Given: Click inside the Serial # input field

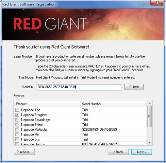Looking at the screenshot, I should point(79,87).
